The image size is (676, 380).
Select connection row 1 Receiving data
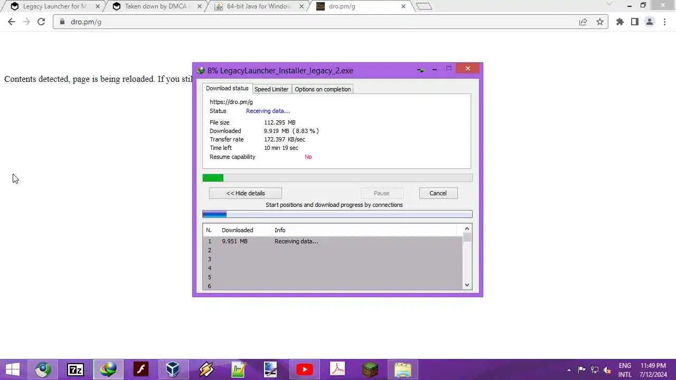point(333,241)
